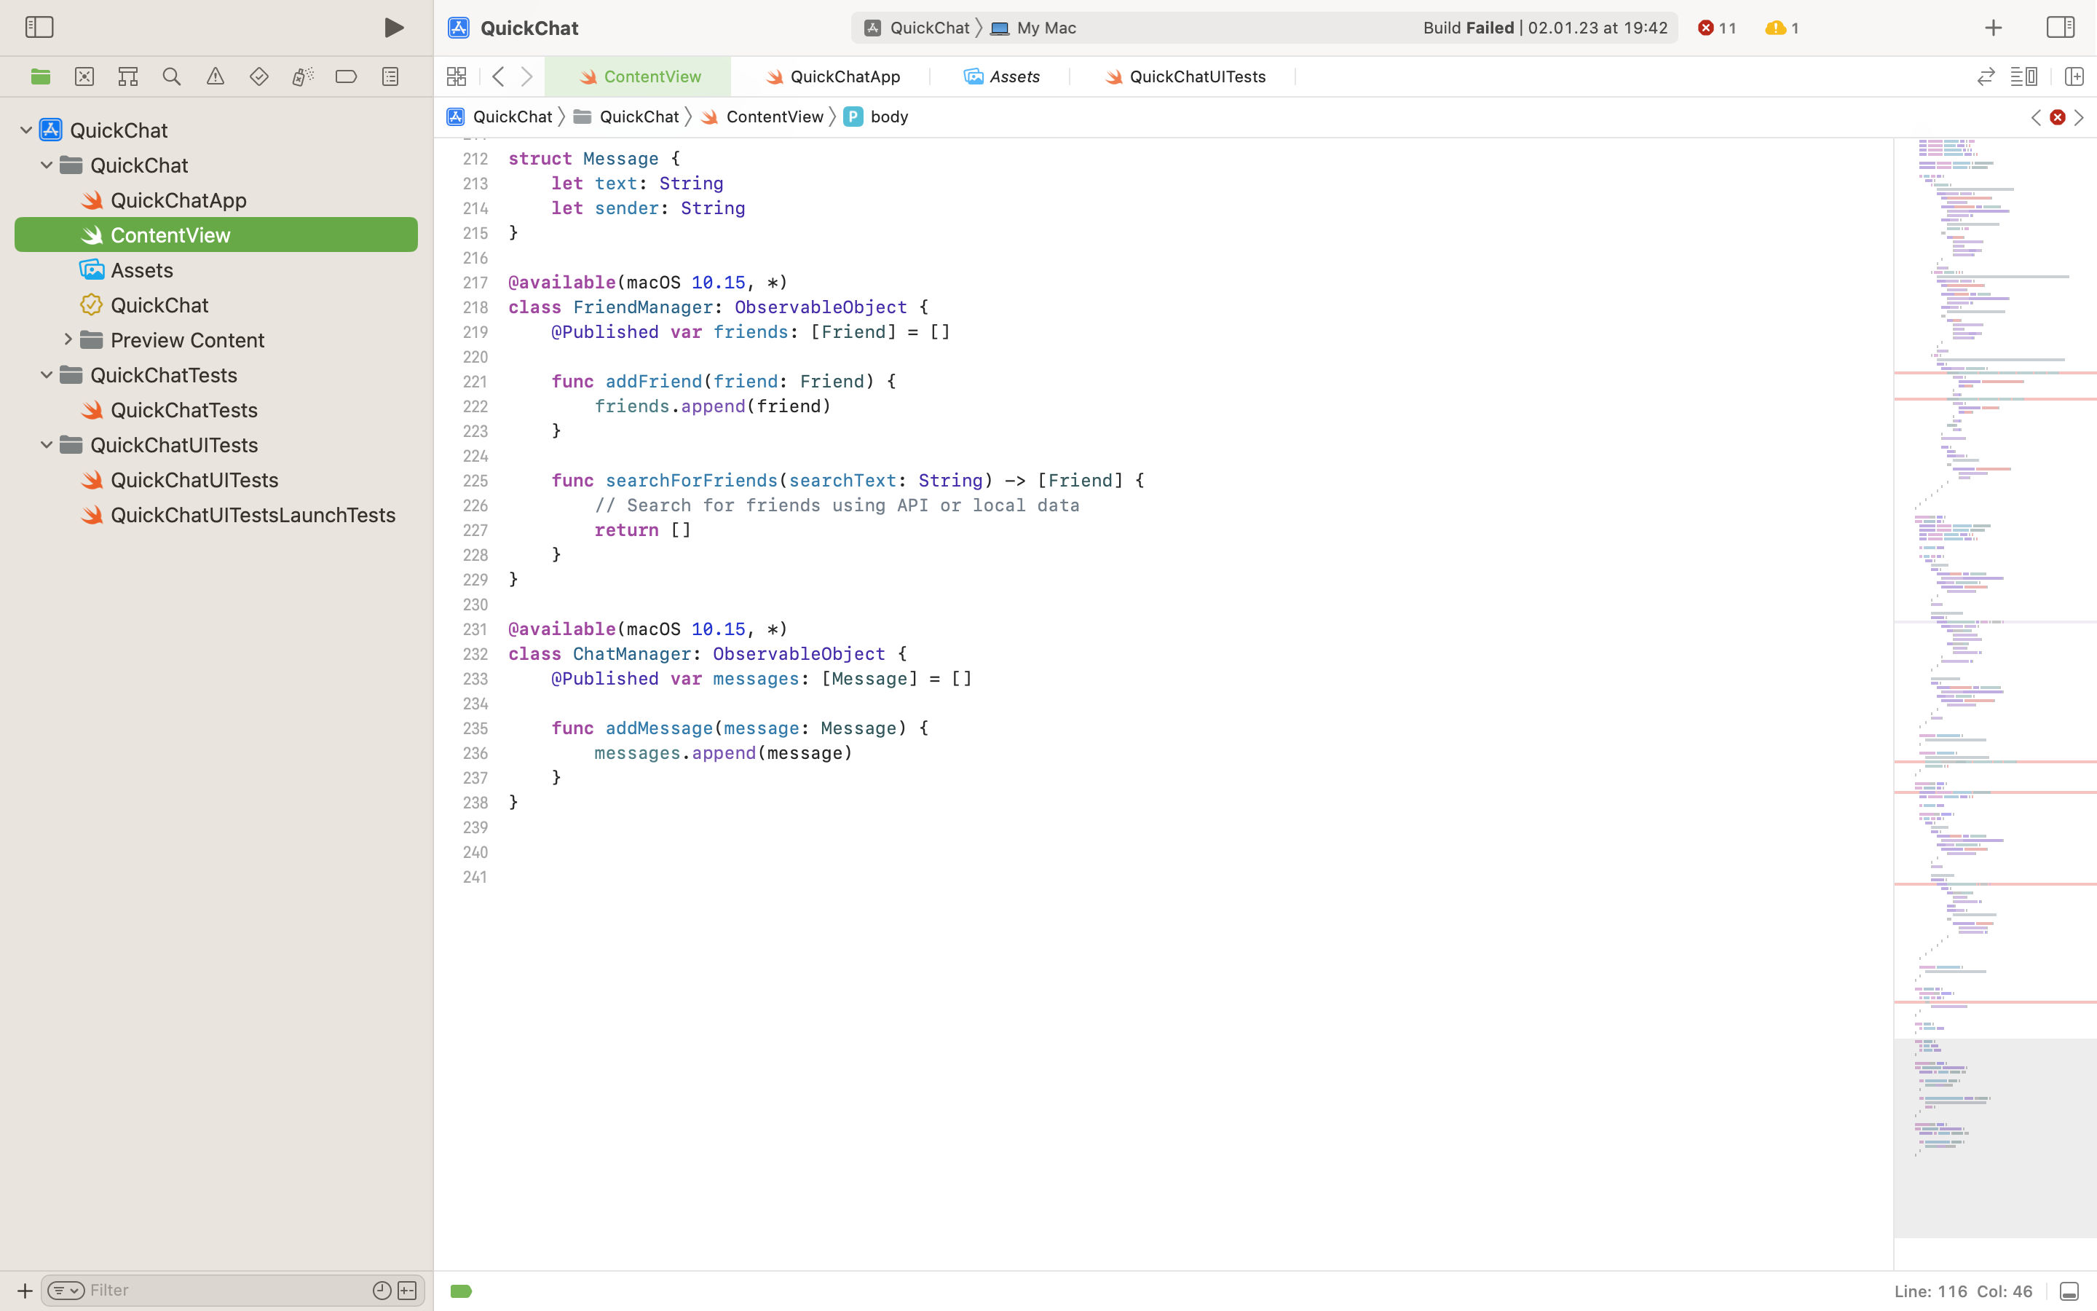This screenshot has height=1311, width=2097.
Task: Select QuickChat entitlements file in navigator
Action: click(216, 305)
